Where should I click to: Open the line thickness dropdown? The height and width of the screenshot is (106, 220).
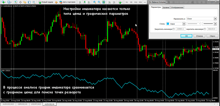[215, 24]
